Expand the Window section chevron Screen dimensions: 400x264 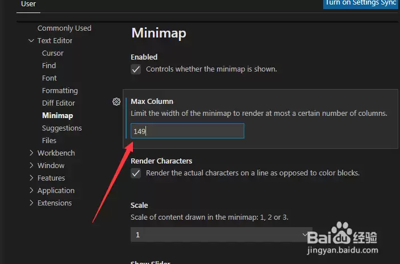coord(31,165)
